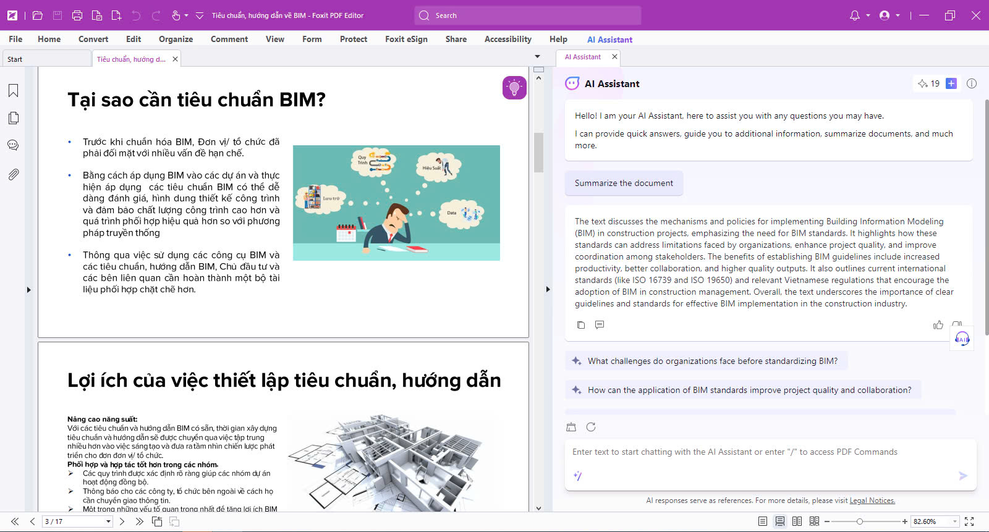Toggle single page view mode

pyautogui.click(x=763, y=521)
